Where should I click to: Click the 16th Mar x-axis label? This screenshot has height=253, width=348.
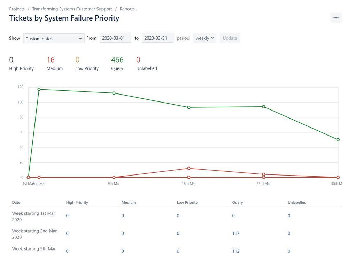[189, 184]
